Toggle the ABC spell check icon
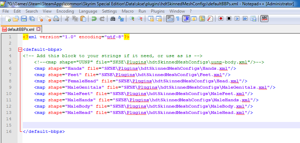The height and width of the screenshot is (143, 300). point(265,19)
